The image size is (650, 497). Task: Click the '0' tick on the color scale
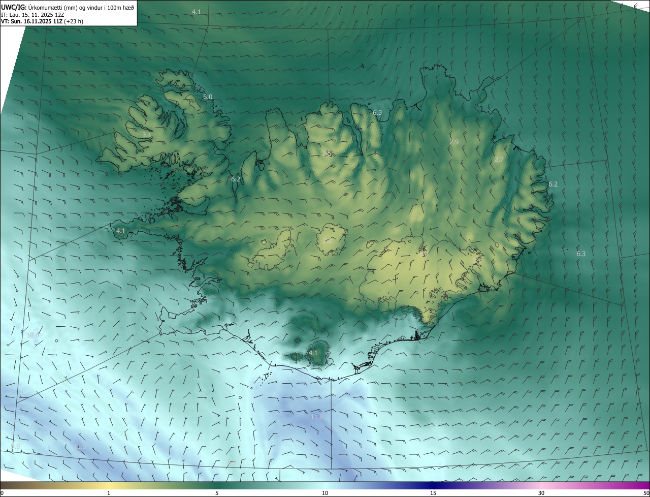point(2,493)
